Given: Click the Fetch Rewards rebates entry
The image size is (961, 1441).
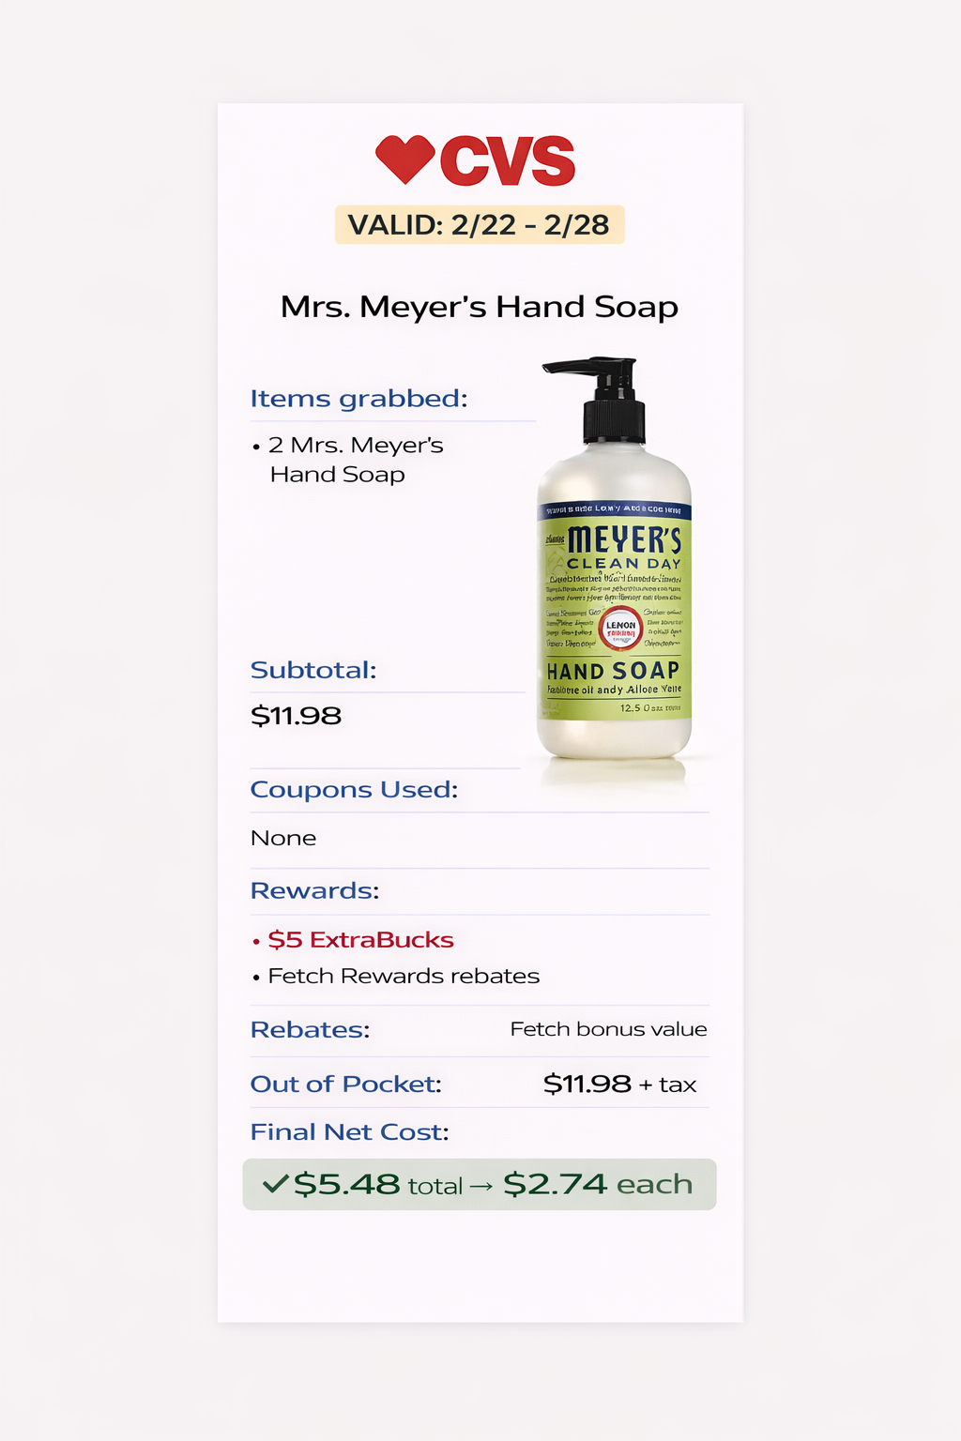Looking at the screenshot, I should click(x=396, y=977).
